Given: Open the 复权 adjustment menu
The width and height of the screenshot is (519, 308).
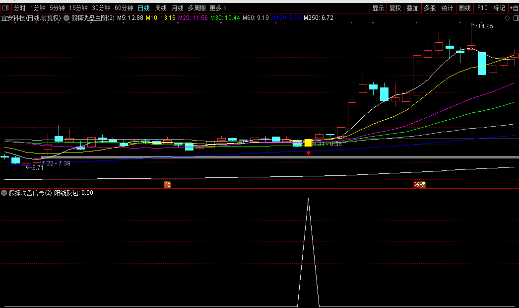Looking at the screenshot, I should 395,8.
